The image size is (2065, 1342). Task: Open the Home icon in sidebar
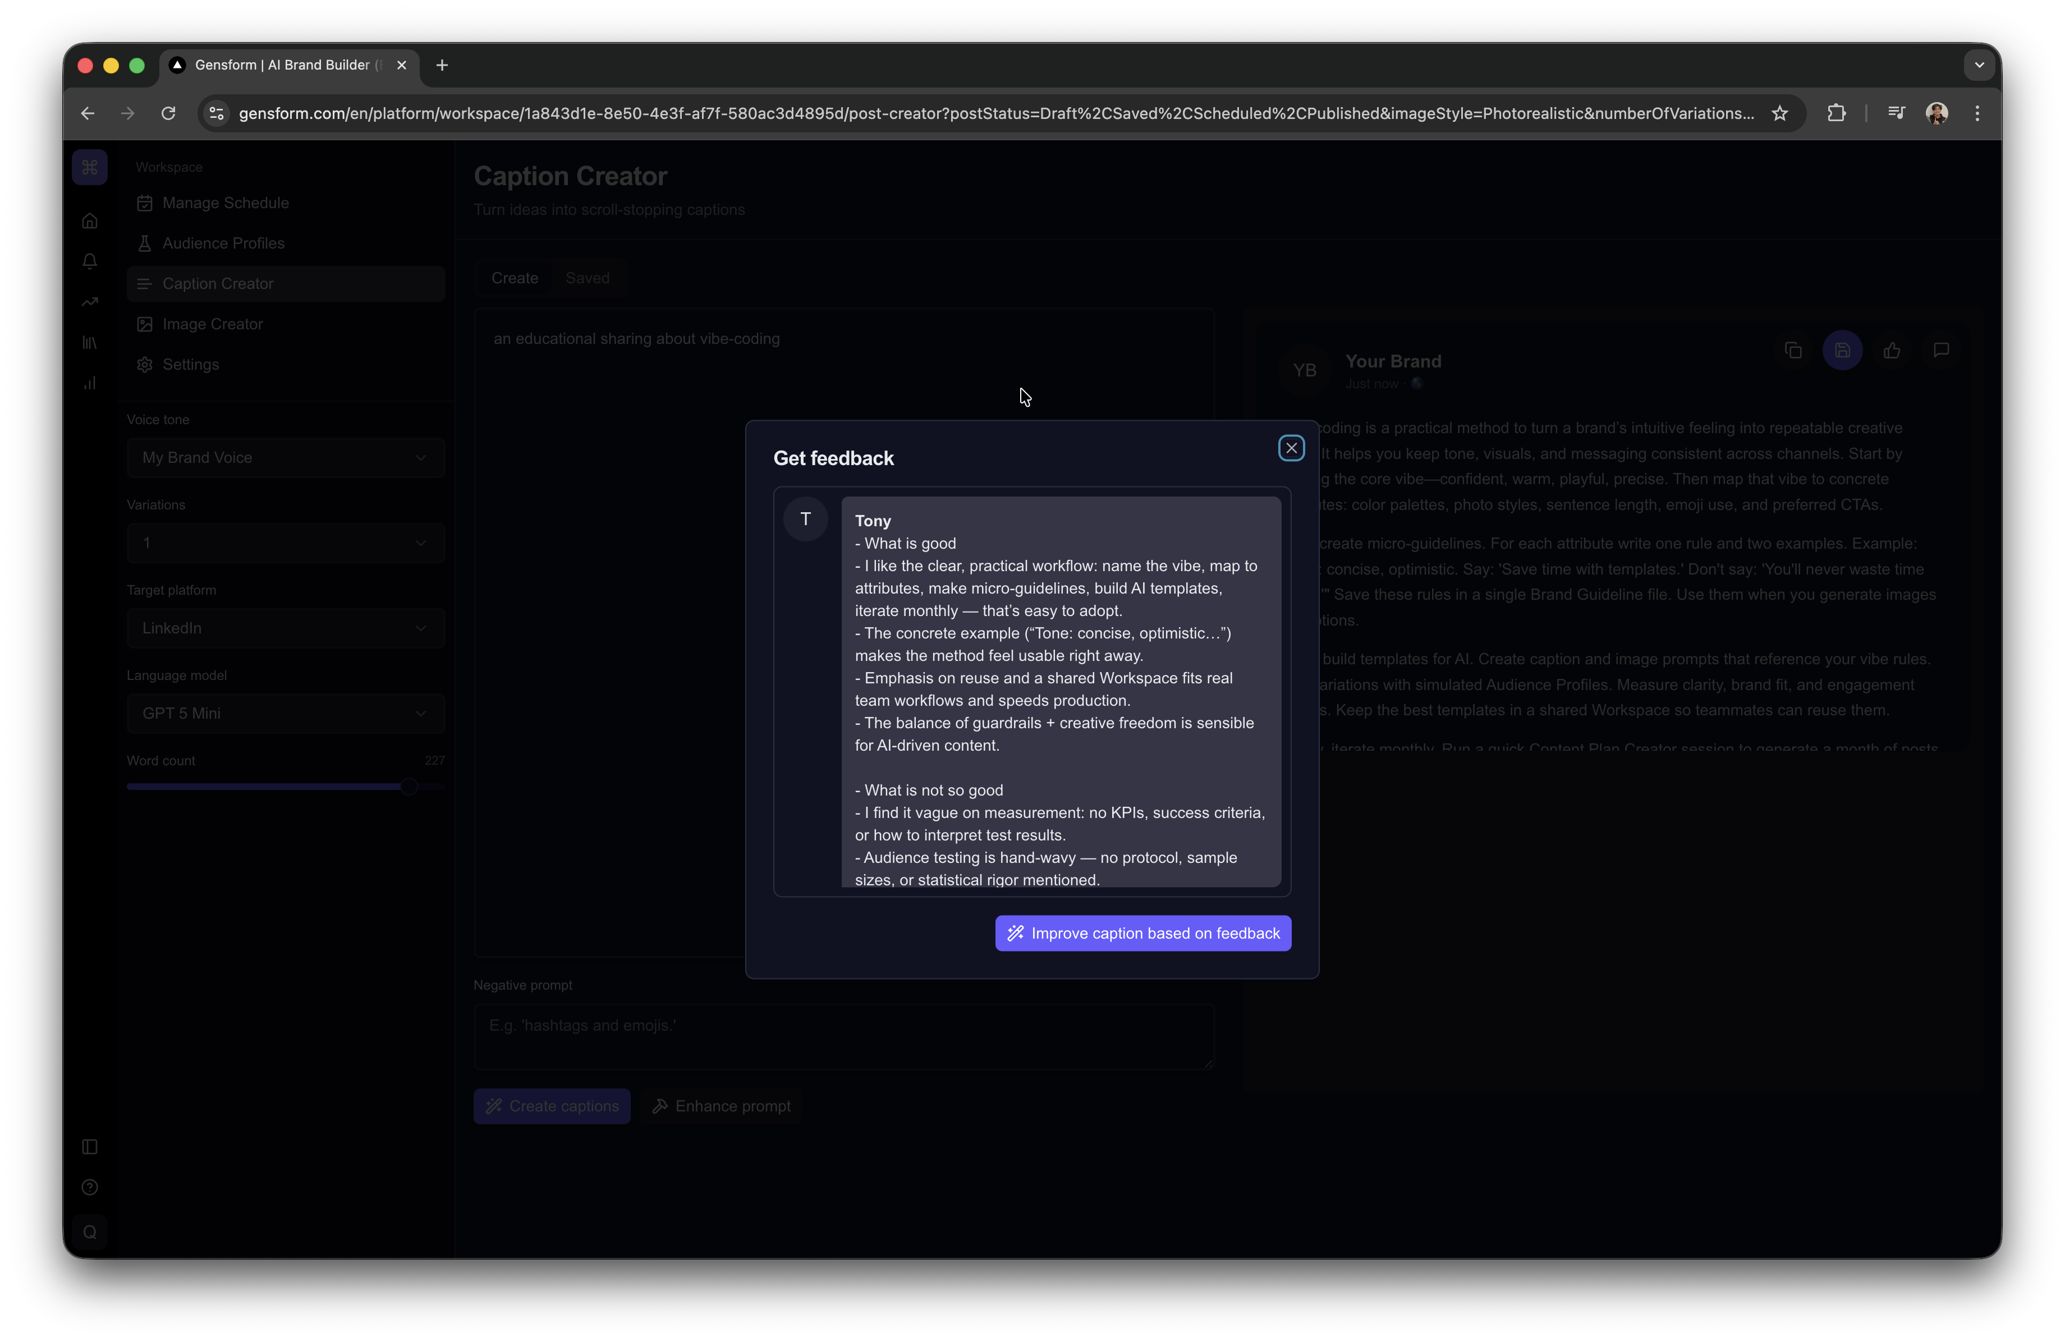click(x=89, y=220)
